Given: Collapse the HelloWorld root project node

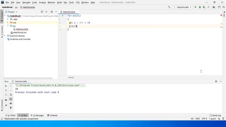Looking at the screenshot, I should pyautogui.click(x=5, y=16).
